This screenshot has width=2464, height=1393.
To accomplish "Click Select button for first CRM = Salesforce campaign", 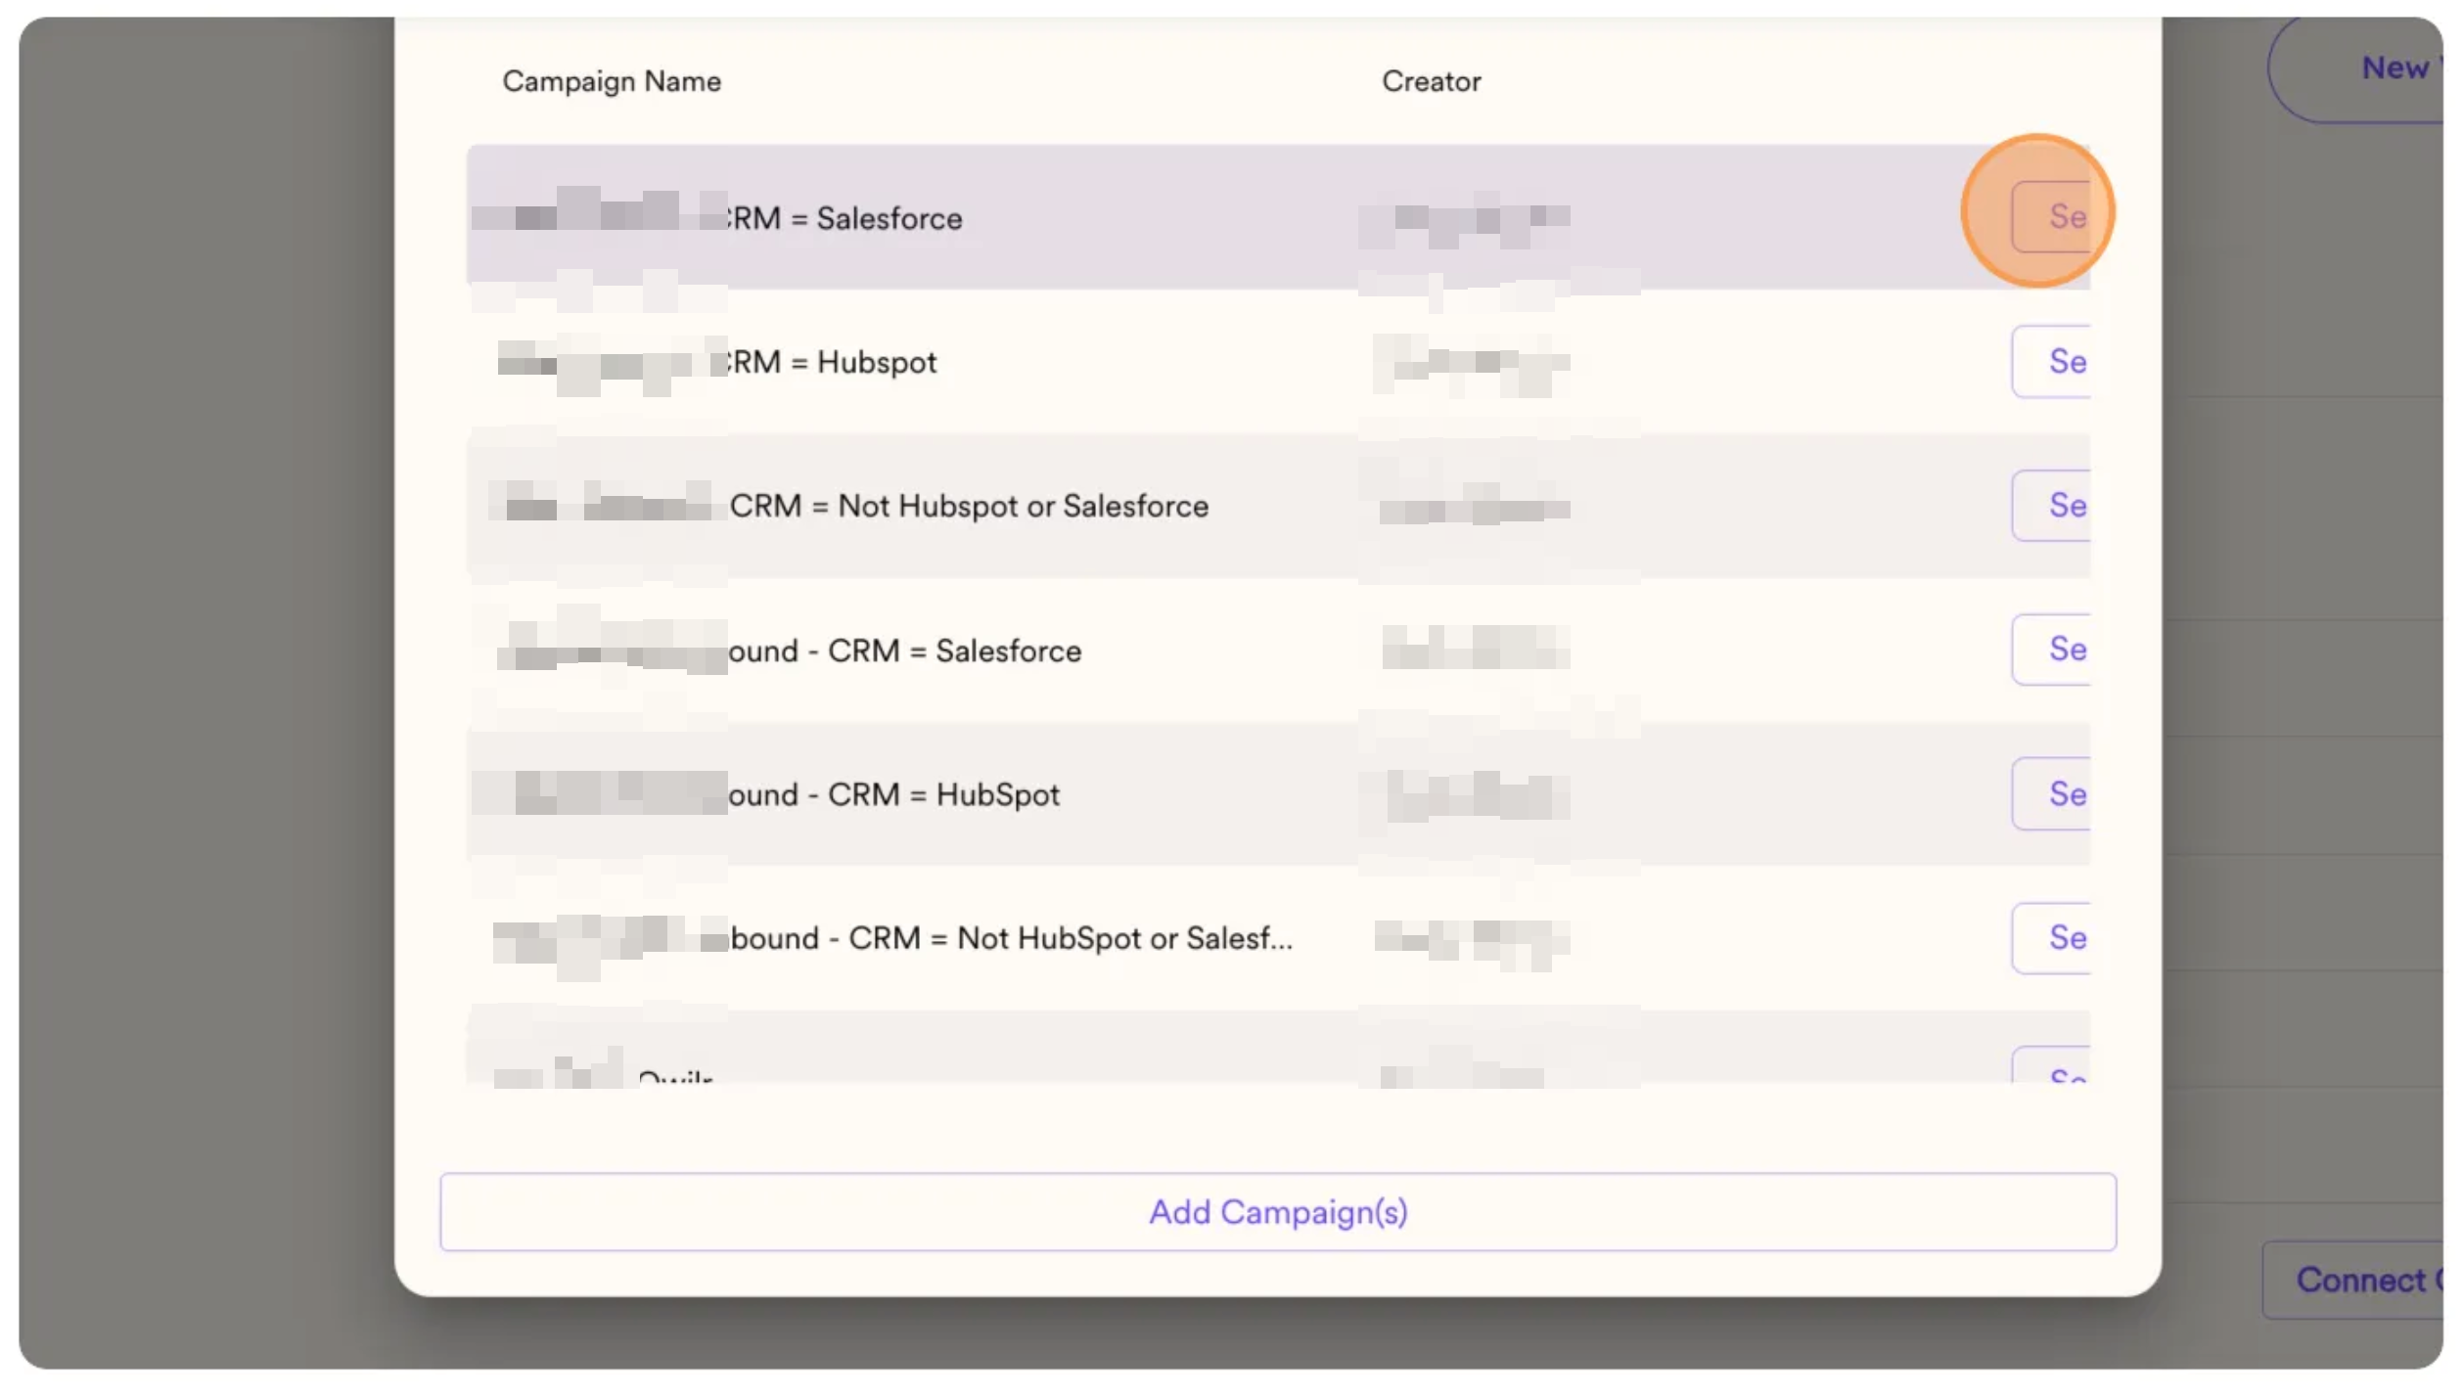I will click(x=2051, y=217).
